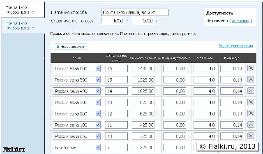The image size is (263, 154).
Task: Edit order cost field 425.00
Action: pos(143,125)
